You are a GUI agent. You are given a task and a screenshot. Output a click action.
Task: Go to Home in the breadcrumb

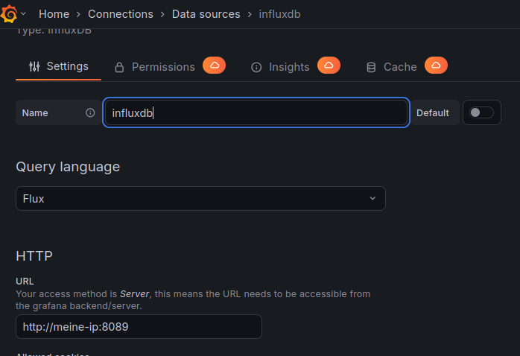(54, 14)
